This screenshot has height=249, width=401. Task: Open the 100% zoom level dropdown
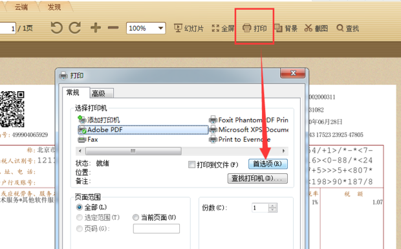click(146, 28)
